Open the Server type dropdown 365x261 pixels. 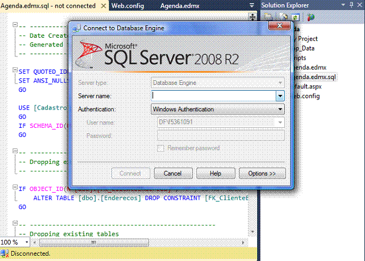coord(280,83)
